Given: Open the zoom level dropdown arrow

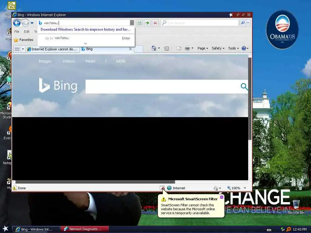Looking at the screenshot, I should (x=245, y=188).
